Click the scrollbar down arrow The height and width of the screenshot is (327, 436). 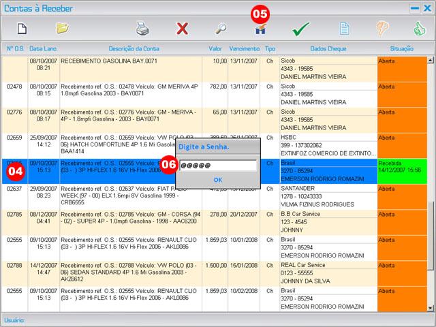431,307
